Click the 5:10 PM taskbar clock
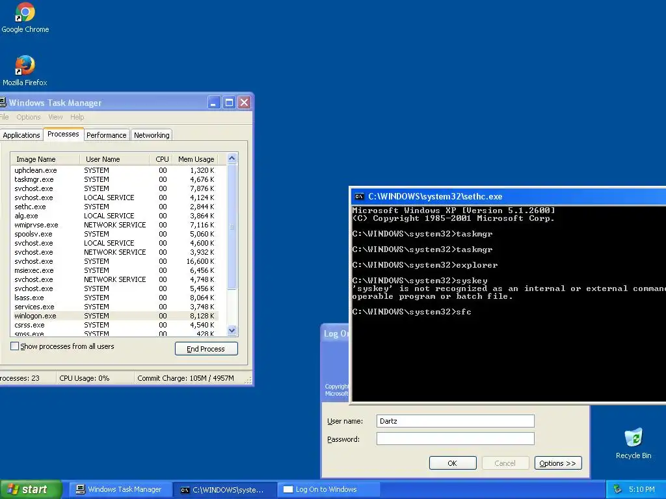 (642, 489)
